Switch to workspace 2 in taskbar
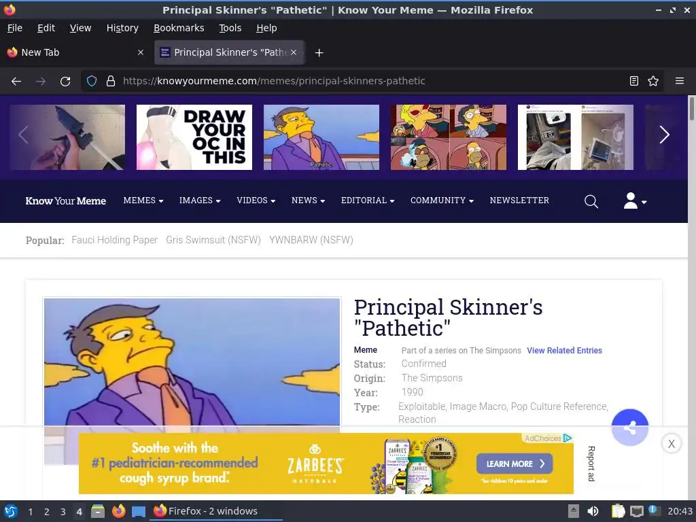The height and width of the screenshot is (522, 696). point(47,512)
